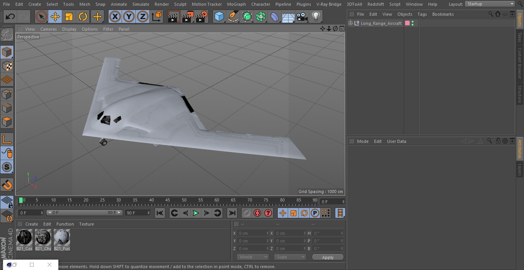Render to Picture Viewer
This screenshot has height=270, width=524.
pos(188,16)
